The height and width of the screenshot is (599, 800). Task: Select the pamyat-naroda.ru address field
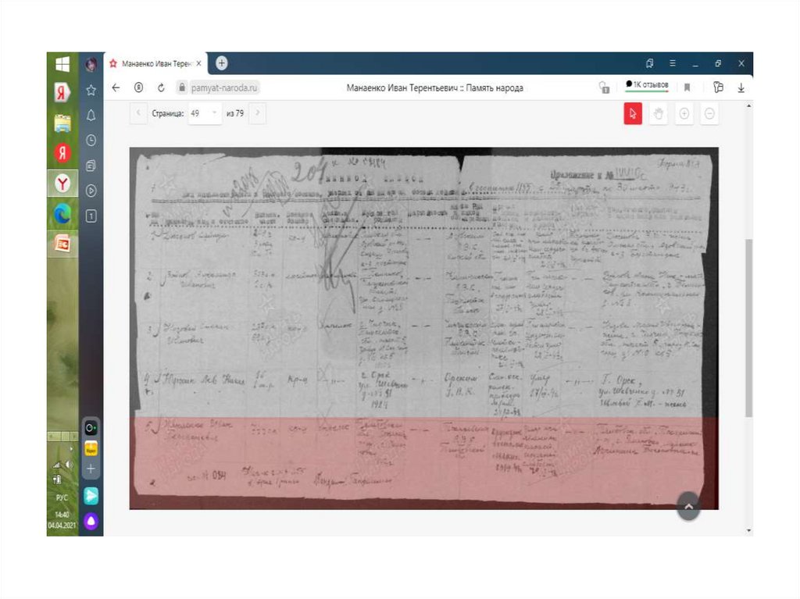point(224,87)
